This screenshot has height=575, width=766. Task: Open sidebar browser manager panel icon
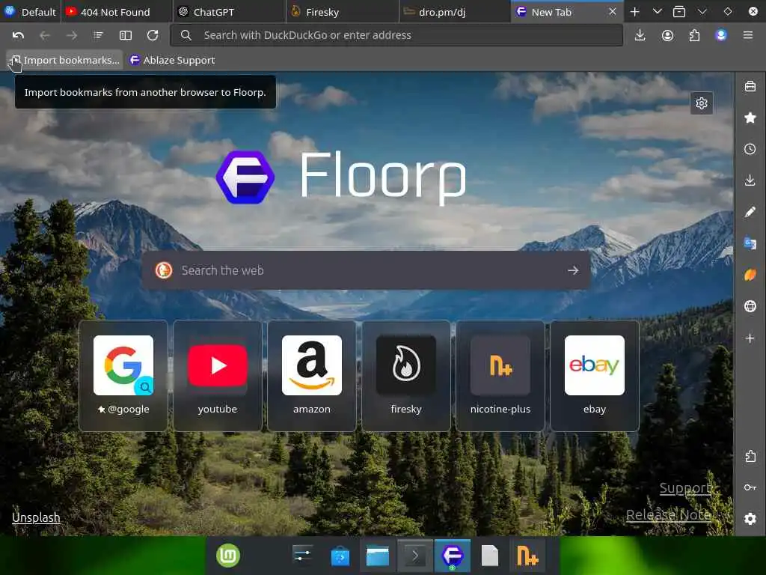tap(750, 87)
